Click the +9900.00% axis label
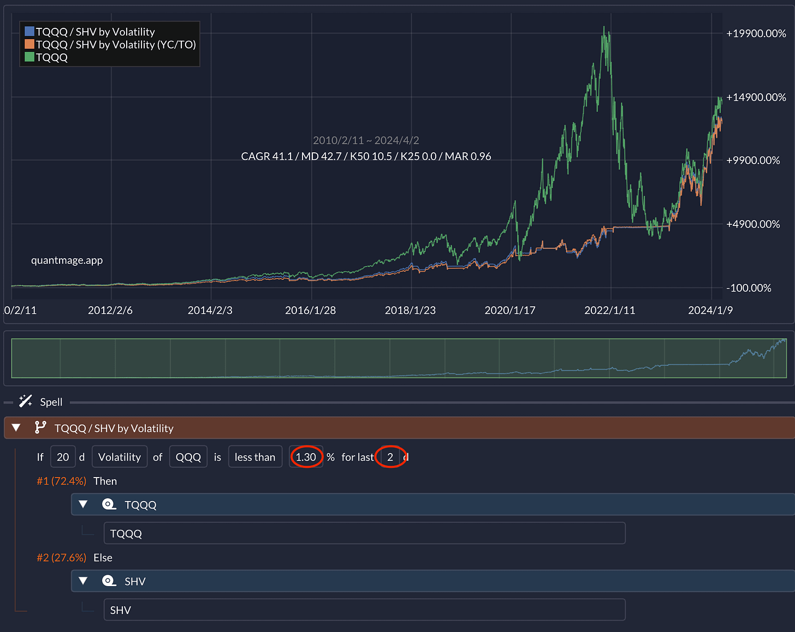795x632 pixels. (x=753, y=160)
